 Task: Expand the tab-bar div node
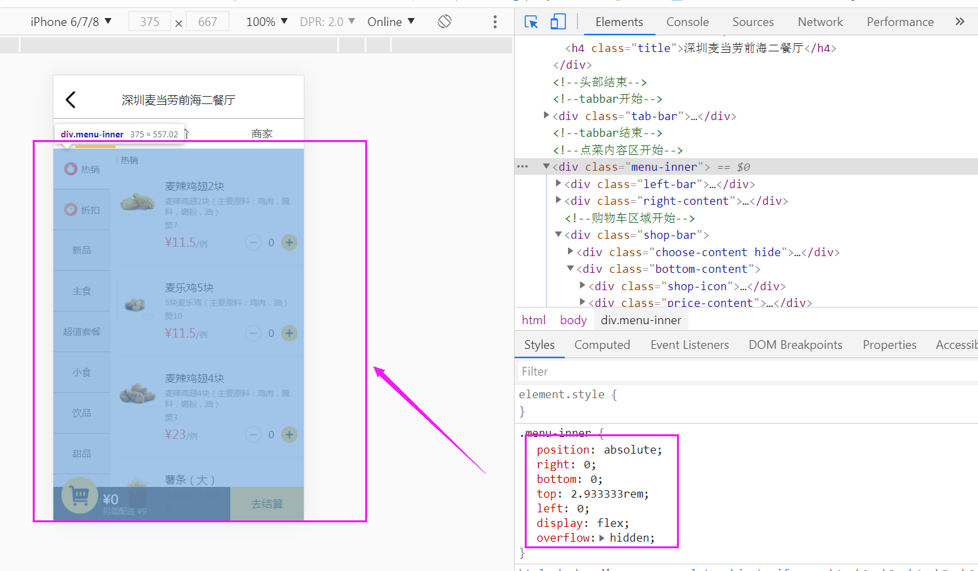pyautogui.click(x=547, y=115)
